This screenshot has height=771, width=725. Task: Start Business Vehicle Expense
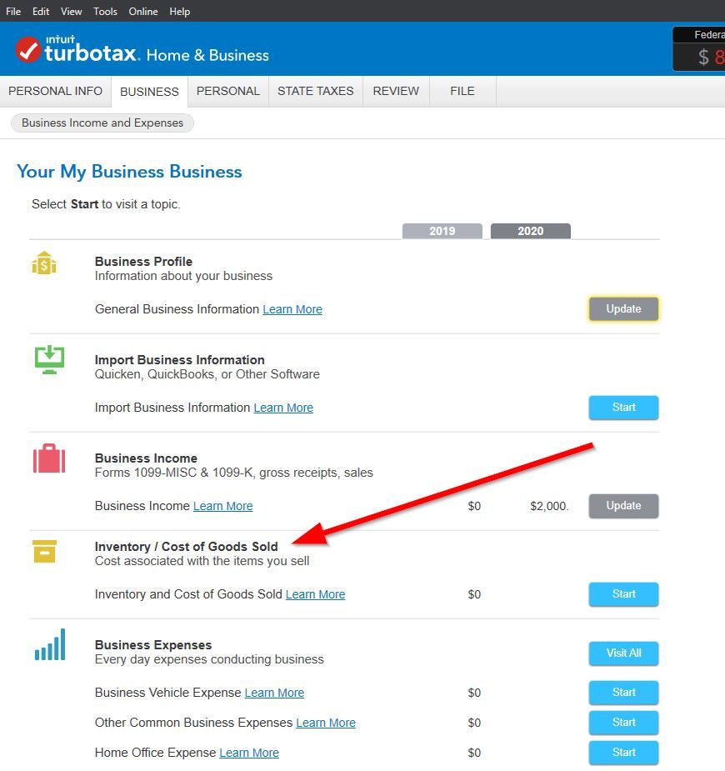(x=623, y=693)
